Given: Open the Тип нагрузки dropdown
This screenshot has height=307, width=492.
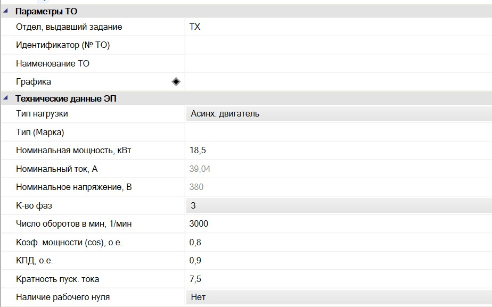Looking at the screenshot, I should point(339,113).
